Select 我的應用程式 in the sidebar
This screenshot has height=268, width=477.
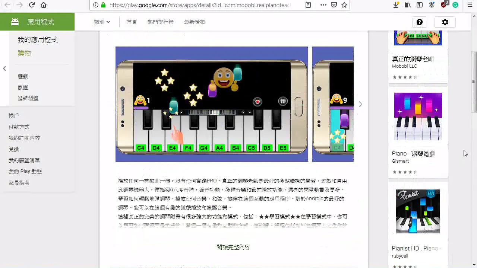tap(38, 40)
